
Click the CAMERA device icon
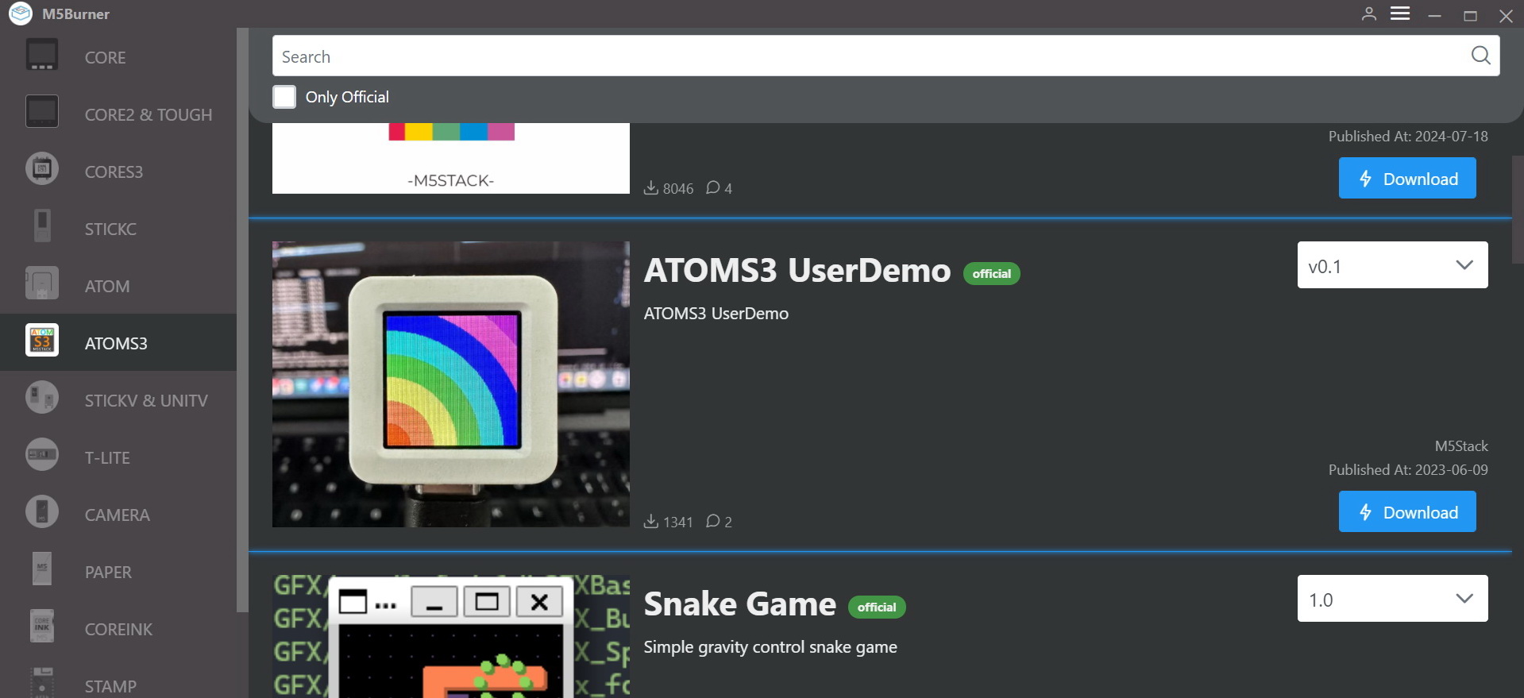coord(41,511)
